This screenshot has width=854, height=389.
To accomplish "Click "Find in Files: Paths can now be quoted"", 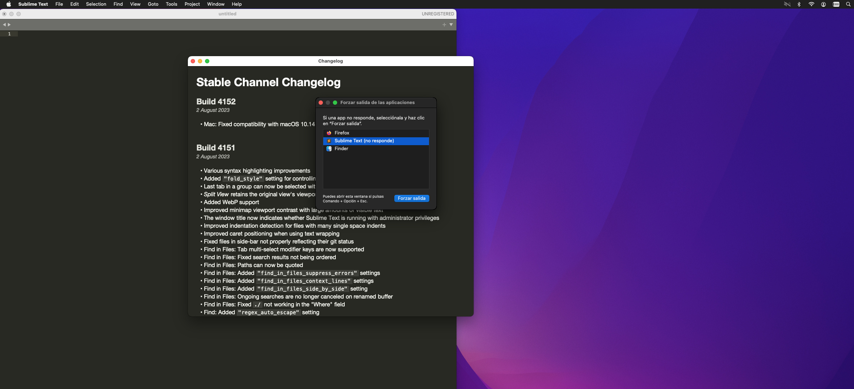I will point(253,265).
